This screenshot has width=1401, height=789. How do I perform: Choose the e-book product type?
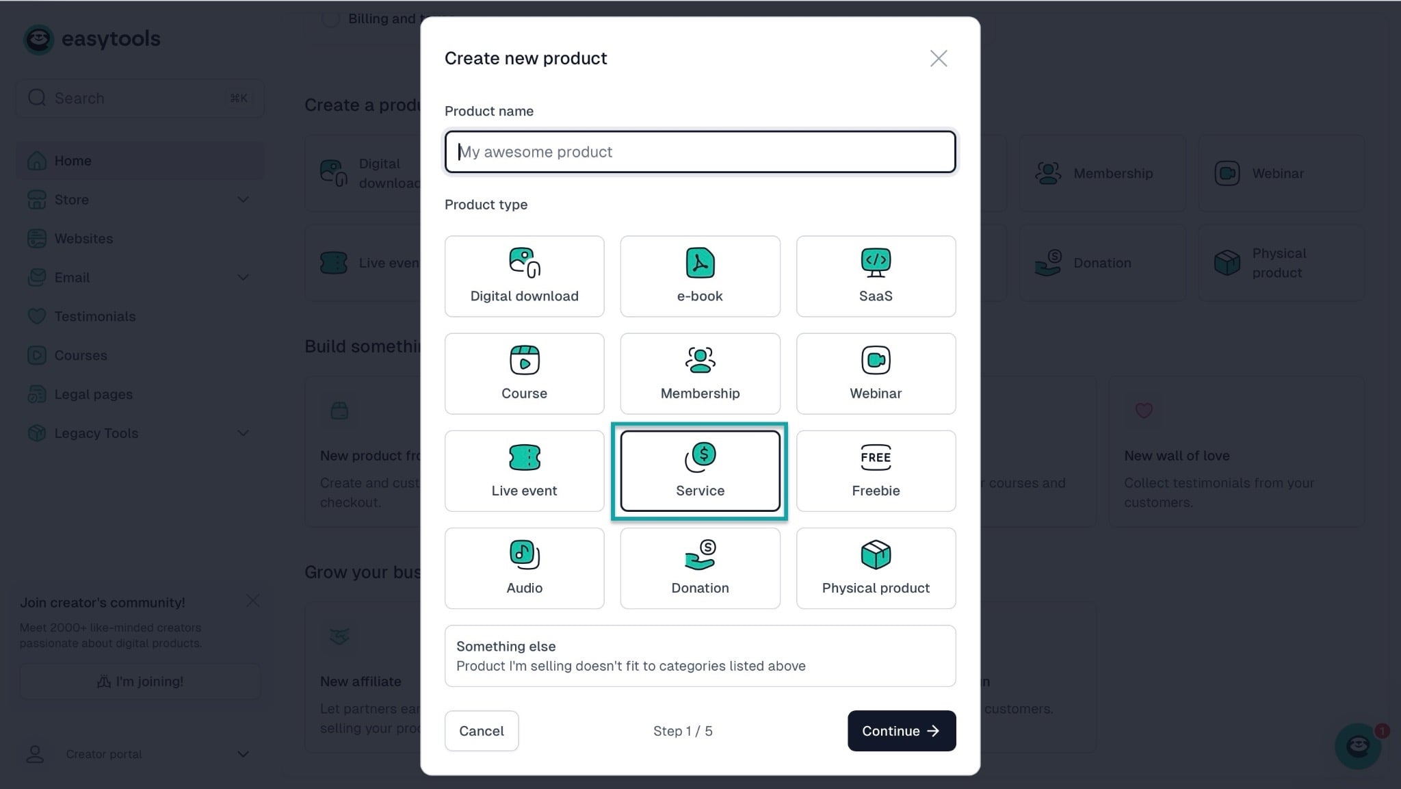(x=700, y=276)
